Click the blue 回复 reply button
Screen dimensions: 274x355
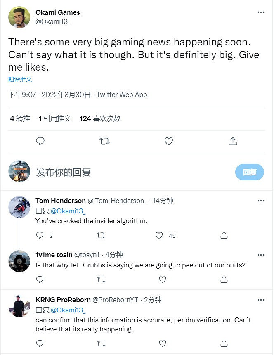249,172
